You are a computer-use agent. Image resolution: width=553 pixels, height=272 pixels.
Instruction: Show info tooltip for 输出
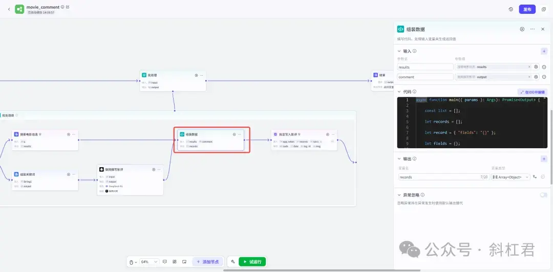(414, 159)
